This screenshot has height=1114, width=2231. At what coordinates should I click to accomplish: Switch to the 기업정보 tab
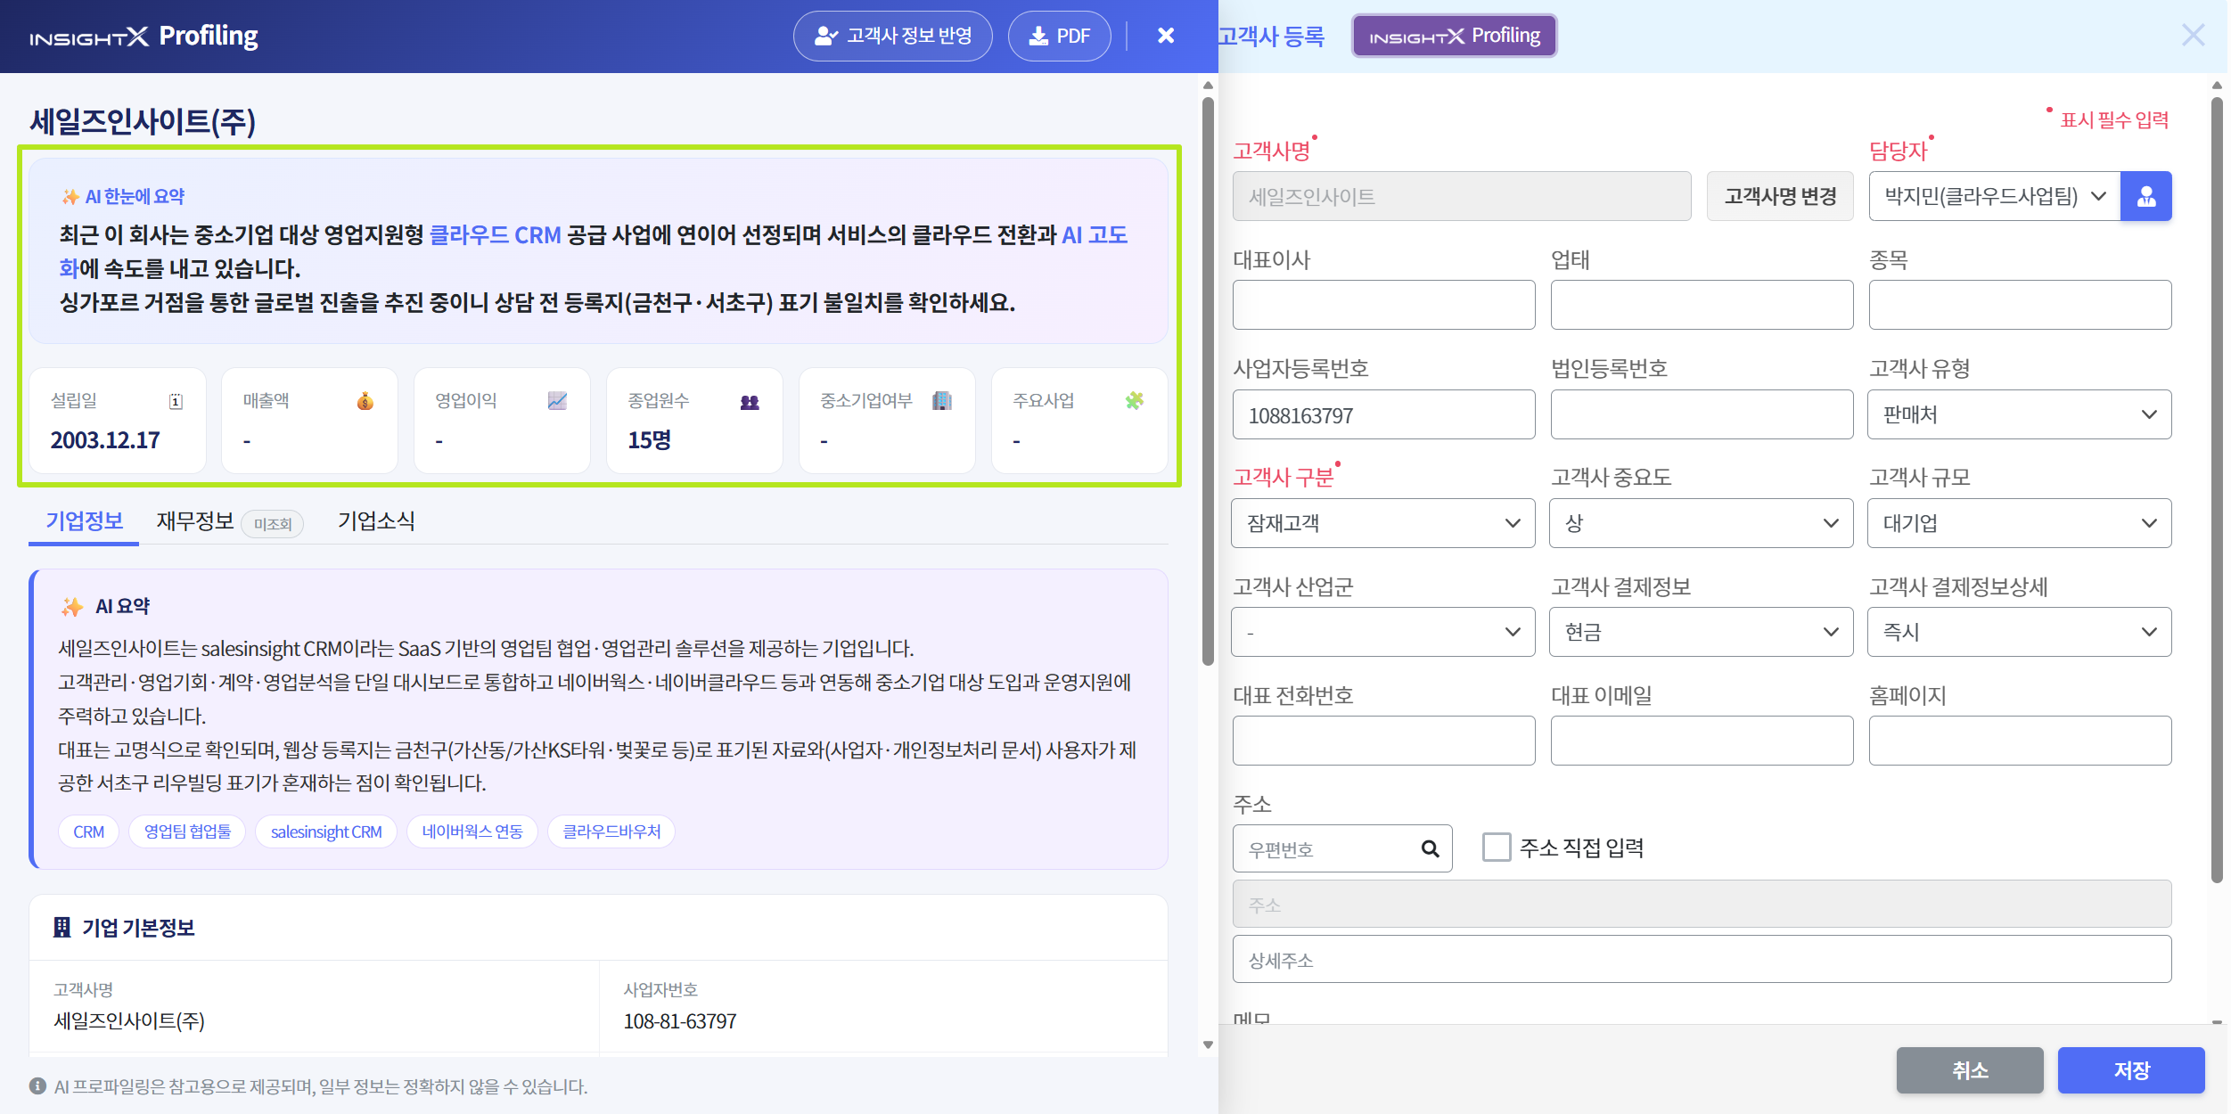[84, 521]
